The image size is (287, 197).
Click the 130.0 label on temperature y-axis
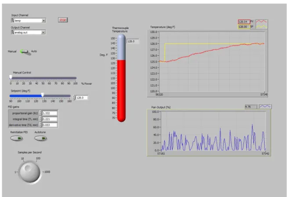point(153,32)
